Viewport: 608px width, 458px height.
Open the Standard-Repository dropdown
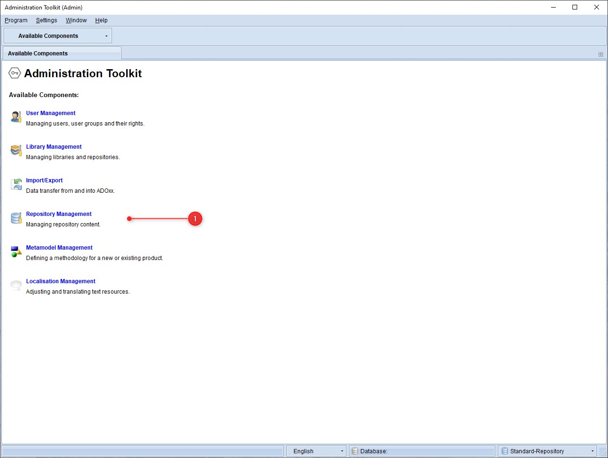(547, 451)
